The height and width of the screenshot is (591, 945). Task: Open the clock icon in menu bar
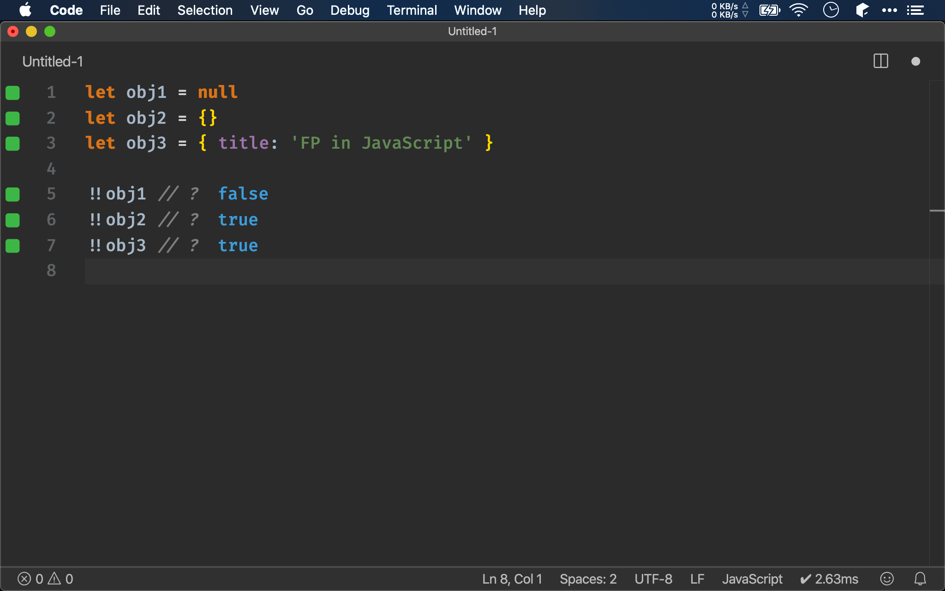pyautogui.click(x=831, y=10)
